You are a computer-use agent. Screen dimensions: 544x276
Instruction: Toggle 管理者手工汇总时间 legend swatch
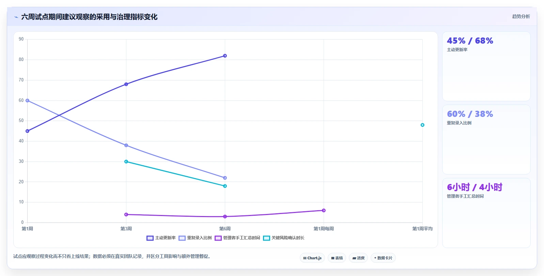pyautogui.click(x=218, y=238)
